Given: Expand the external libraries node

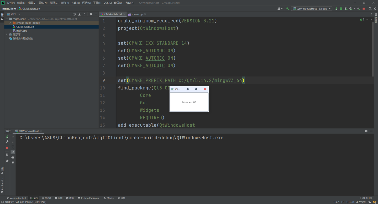Looking at the screenshot, I should [7, 35].
